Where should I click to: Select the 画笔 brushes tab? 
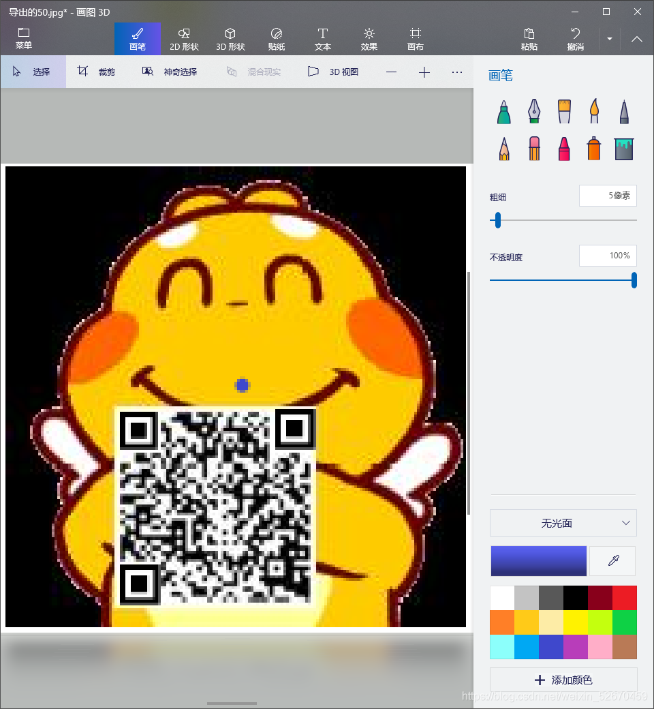tap(138, 39)
